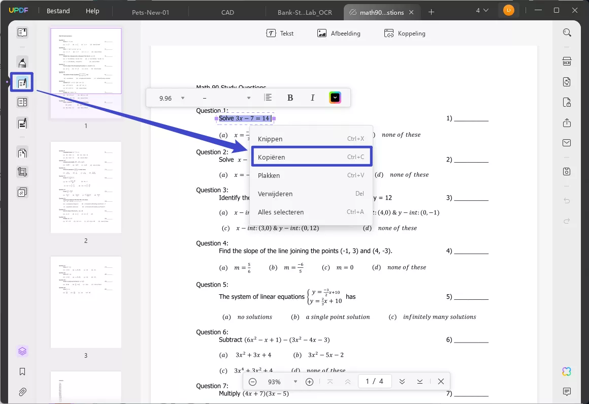Choose Kopiëren from context menu
Screen dimensions: 589x404
[311, 157]
